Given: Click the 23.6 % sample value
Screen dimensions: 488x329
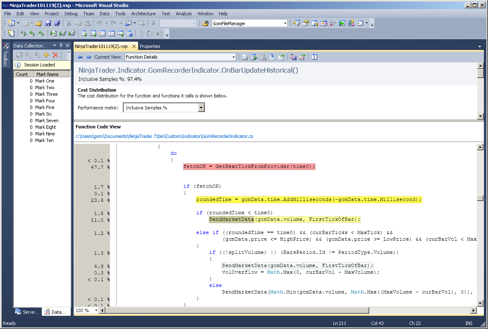Looking at the screenshot, I should click(100, 200).
